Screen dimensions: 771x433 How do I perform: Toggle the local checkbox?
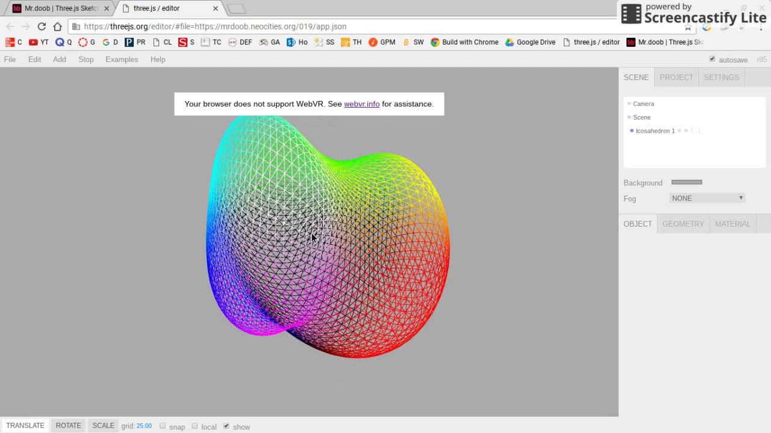tap(195, 426)
